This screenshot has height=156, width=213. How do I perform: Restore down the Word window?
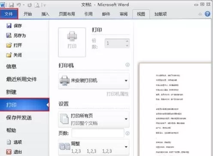(x=202, y=4)
